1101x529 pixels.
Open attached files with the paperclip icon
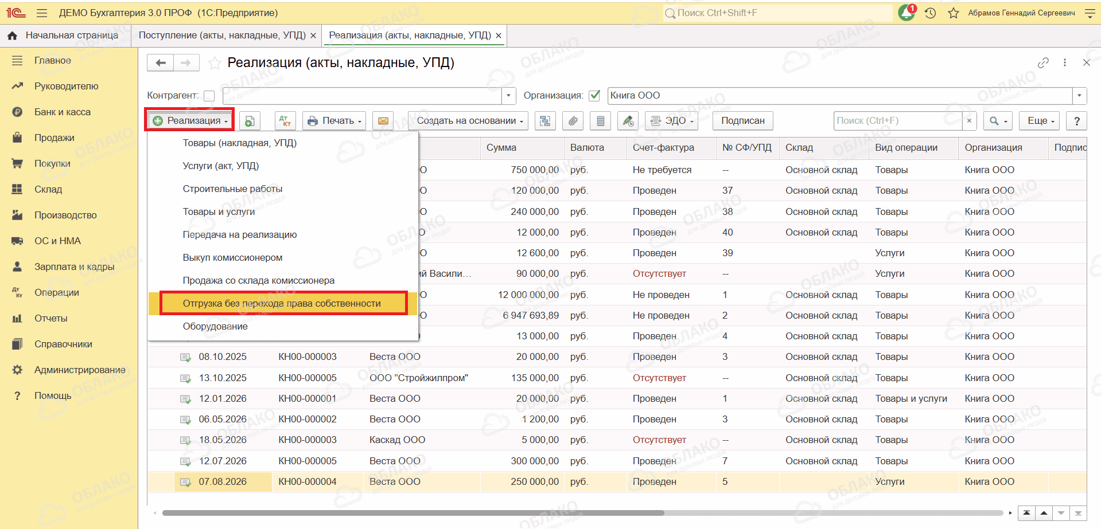573,121
